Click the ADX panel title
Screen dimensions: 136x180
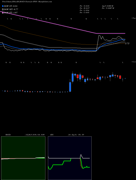[52, 135]
